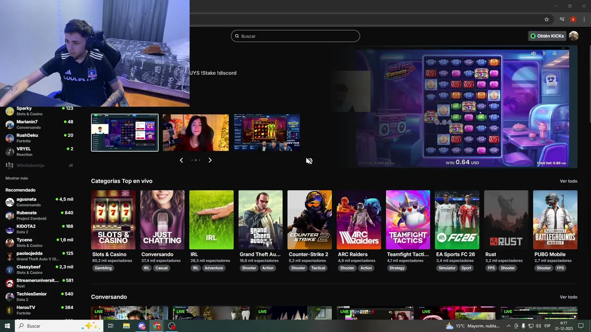Click the Simulator tag under EA Sports FC 26
The height and width of the screenshot is (332, 591).
(447, 268)
